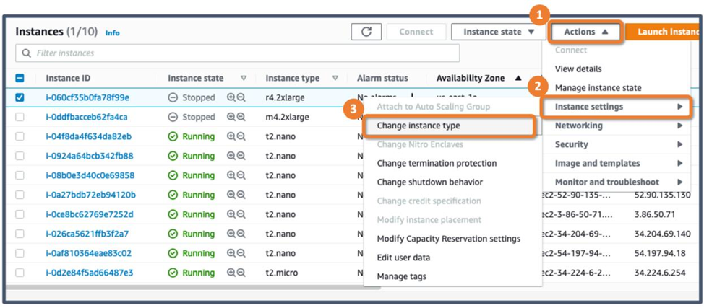The height and width of the screenshot is (308, 704).
Task: Focus the Filter instances search field
Action: coord(238,53)
